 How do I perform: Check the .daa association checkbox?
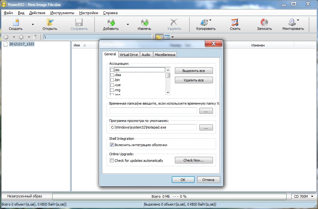[112, 75]
